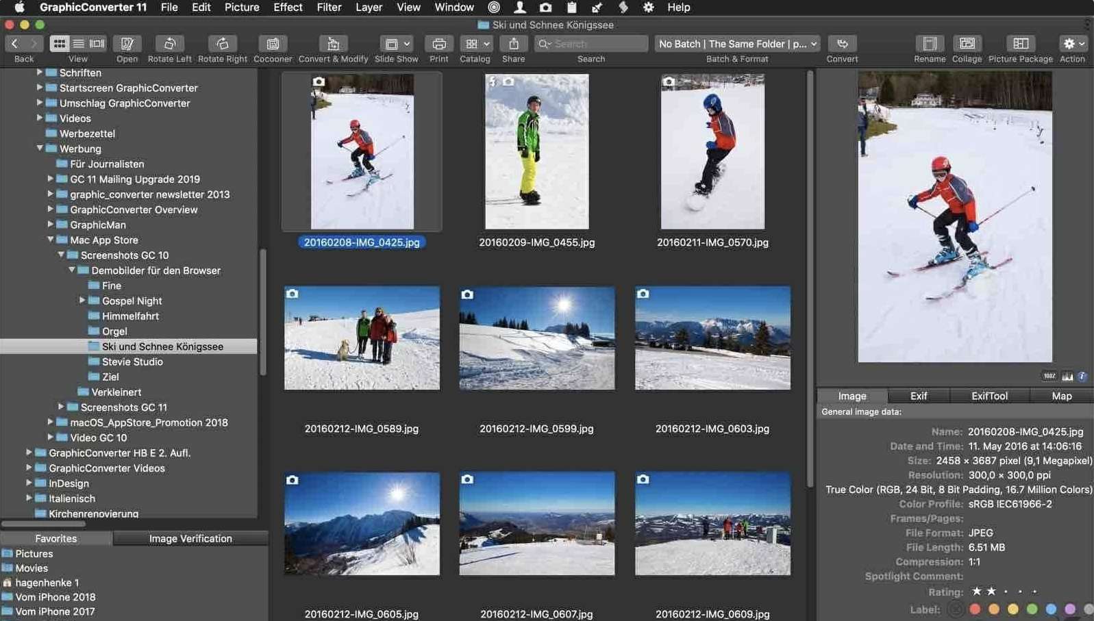Click the Print toolbar icon

tap(438, 44)
